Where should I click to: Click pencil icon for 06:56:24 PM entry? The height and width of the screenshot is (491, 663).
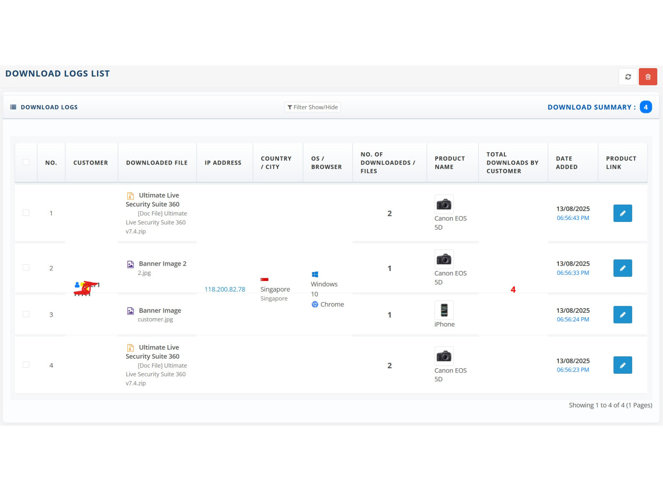(622, 315)
